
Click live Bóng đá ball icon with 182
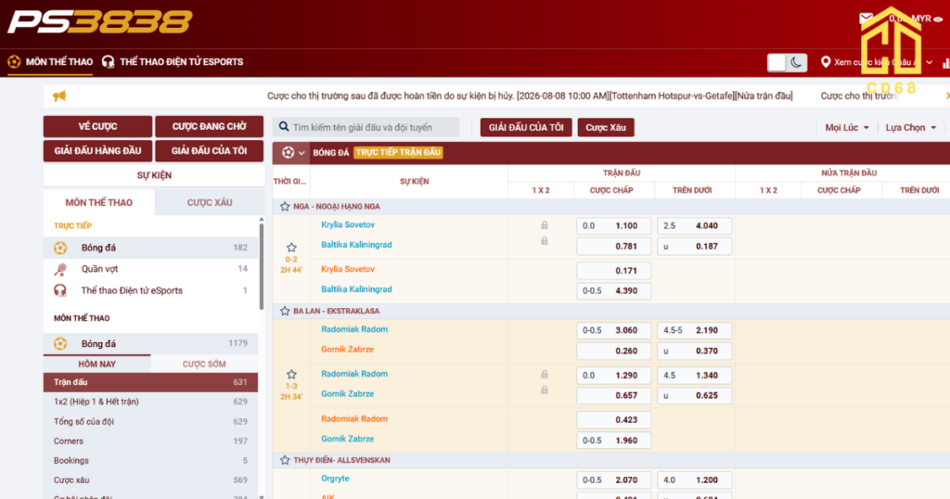click(x=60, y=248)
